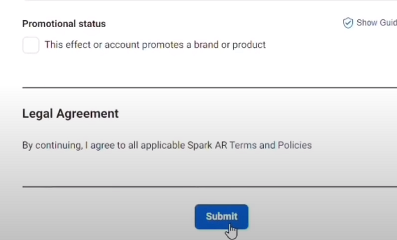This screenshot has height=240, width=397.
Task: Click the word 'Policies' in the agreement
Action: 294,145
